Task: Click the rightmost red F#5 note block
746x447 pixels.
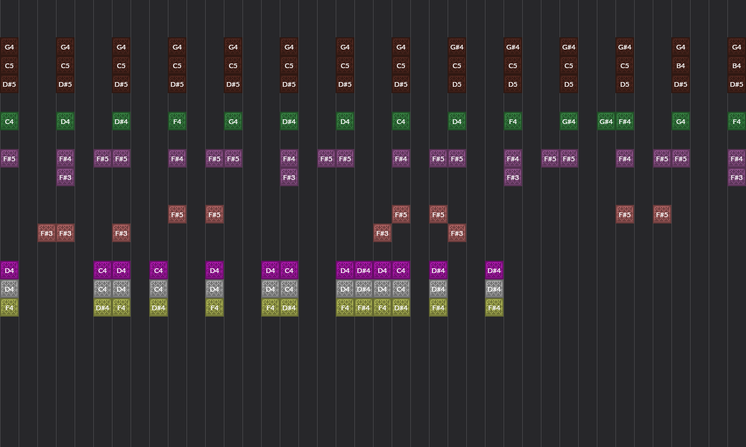Action: [x=662, y=215]
